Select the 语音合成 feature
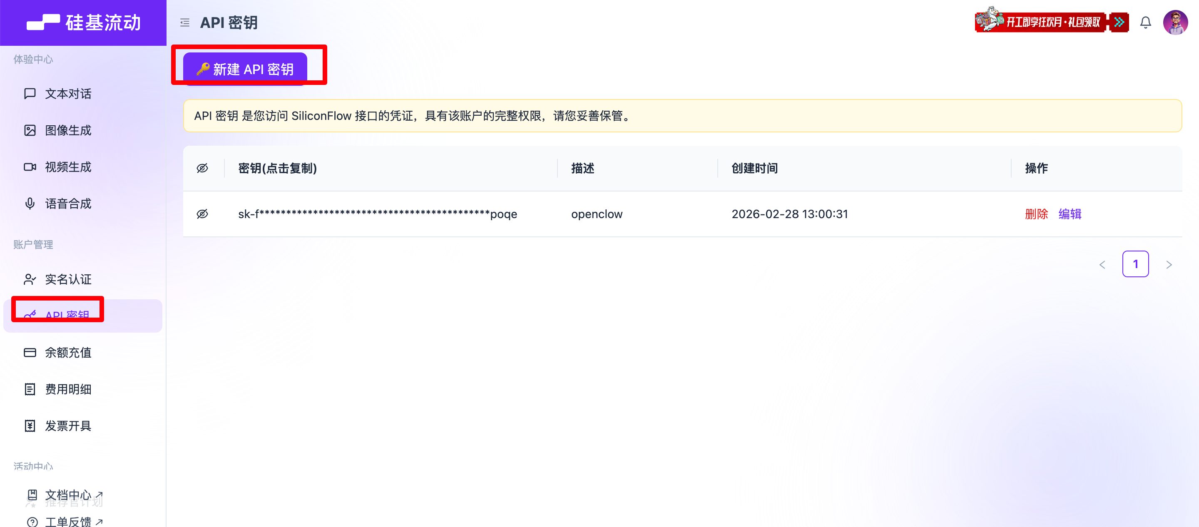 [x=68, y=203]
